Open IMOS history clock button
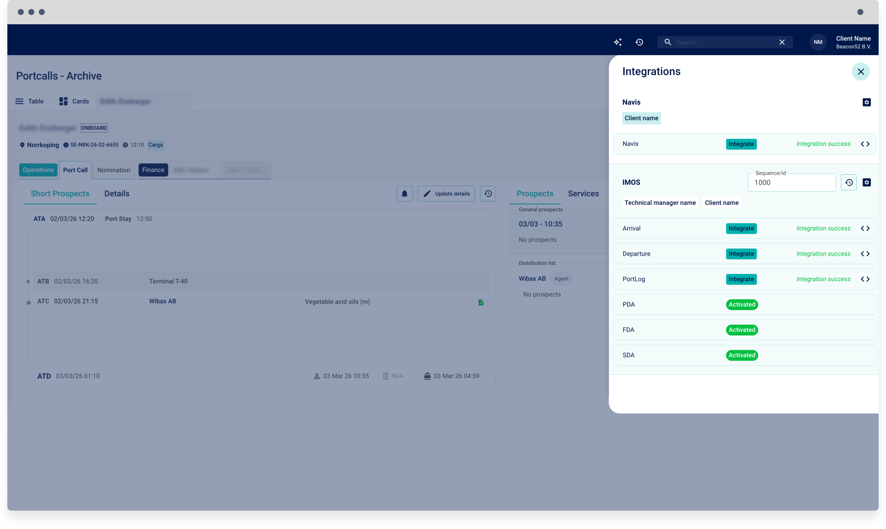Image resolution: width=886 pixels, height=529 pixels. (x=849, y=182)
